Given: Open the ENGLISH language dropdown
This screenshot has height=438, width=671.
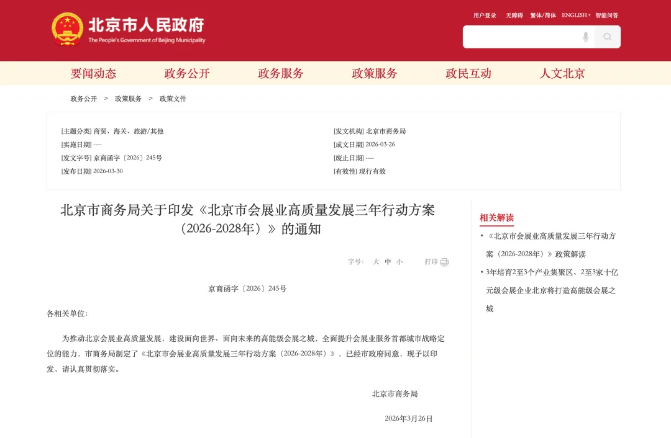Looking at the screenshot, I should click(576, 15).
